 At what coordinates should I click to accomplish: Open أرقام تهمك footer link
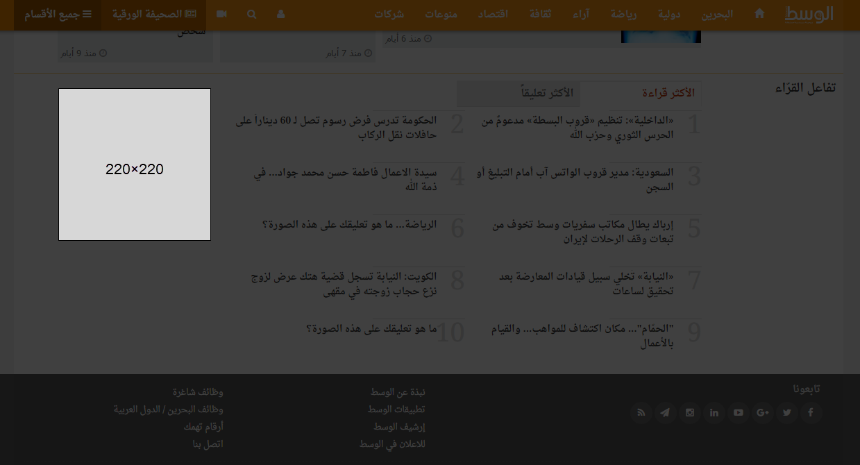click(x=203, y=427)
